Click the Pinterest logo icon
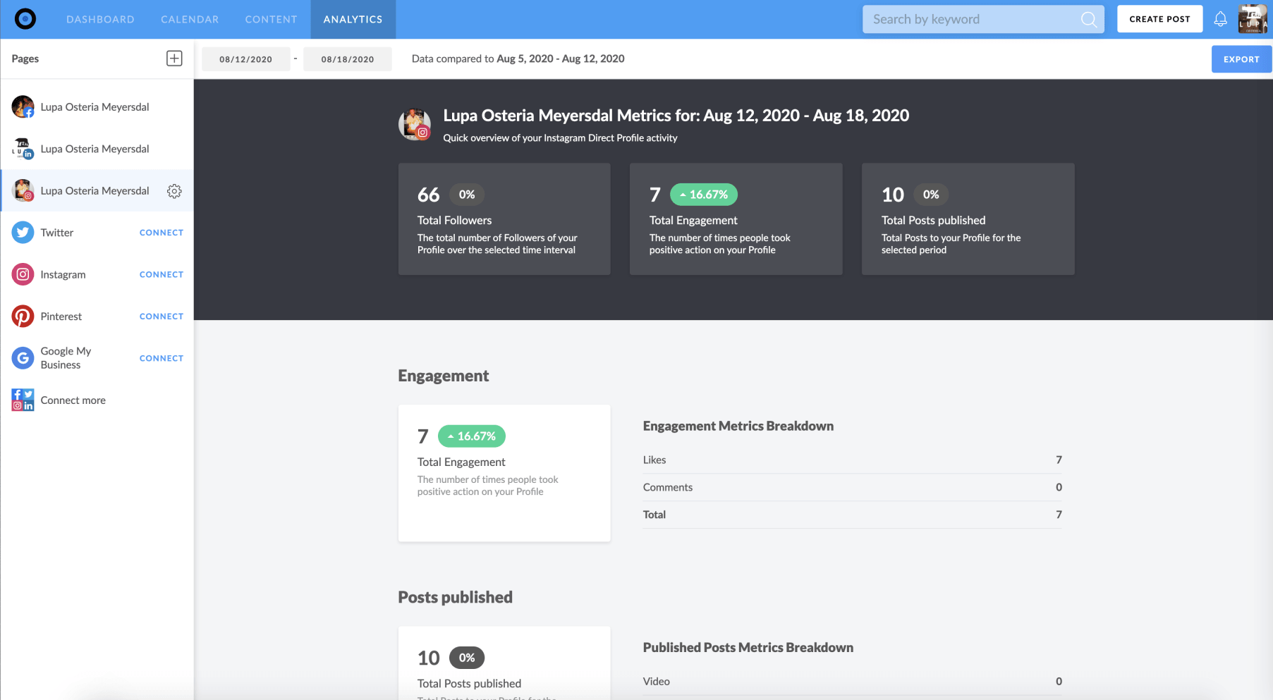 [23, 317]
